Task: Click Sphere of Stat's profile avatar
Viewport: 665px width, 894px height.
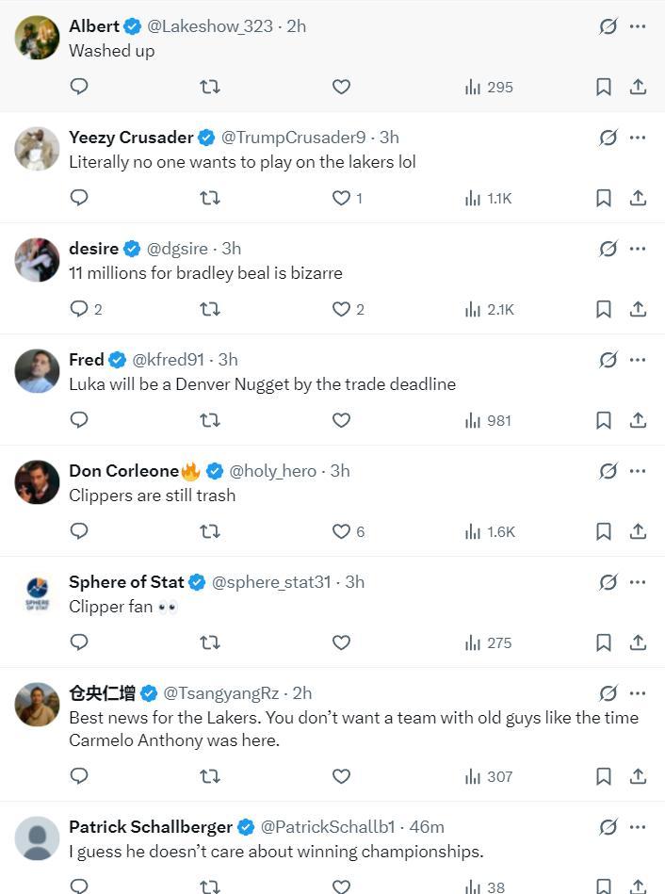Action: click(x=38, y=593)
